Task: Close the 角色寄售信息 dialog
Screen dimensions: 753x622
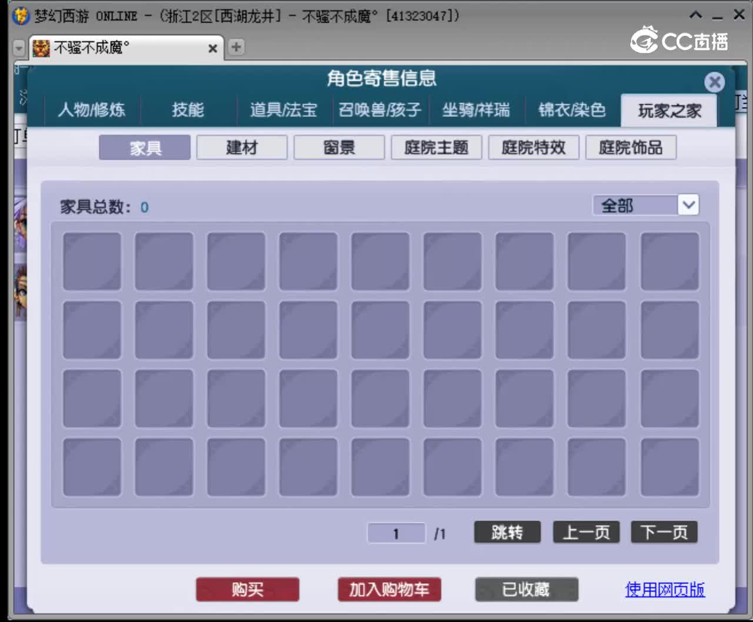Action: click(714, 82)
